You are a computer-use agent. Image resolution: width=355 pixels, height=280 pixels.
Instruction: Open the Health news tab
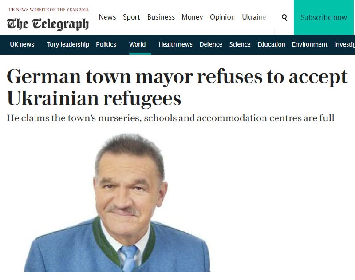[175, 44]
